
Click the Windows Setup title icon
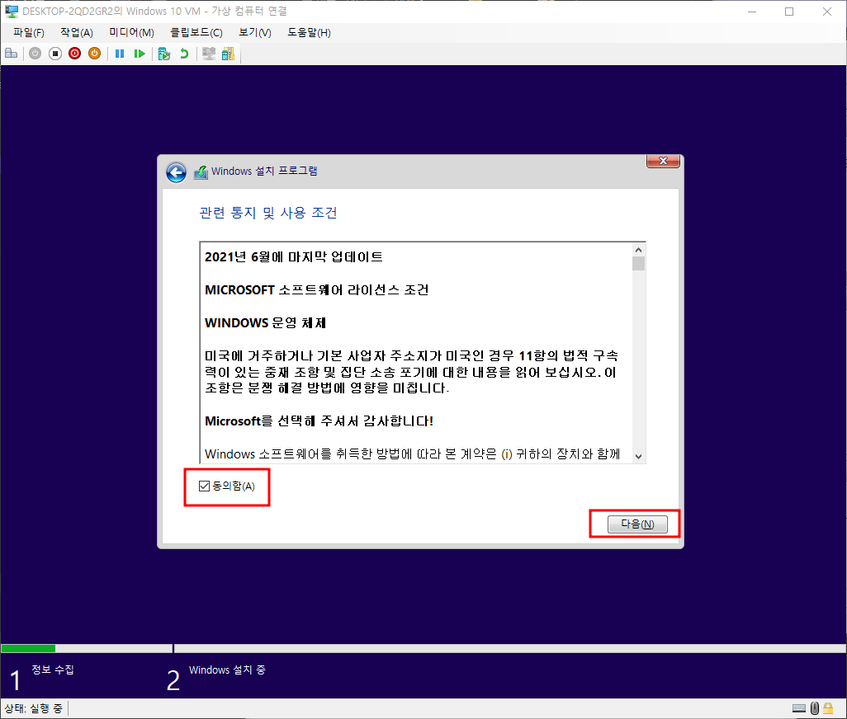coord(201,172)
